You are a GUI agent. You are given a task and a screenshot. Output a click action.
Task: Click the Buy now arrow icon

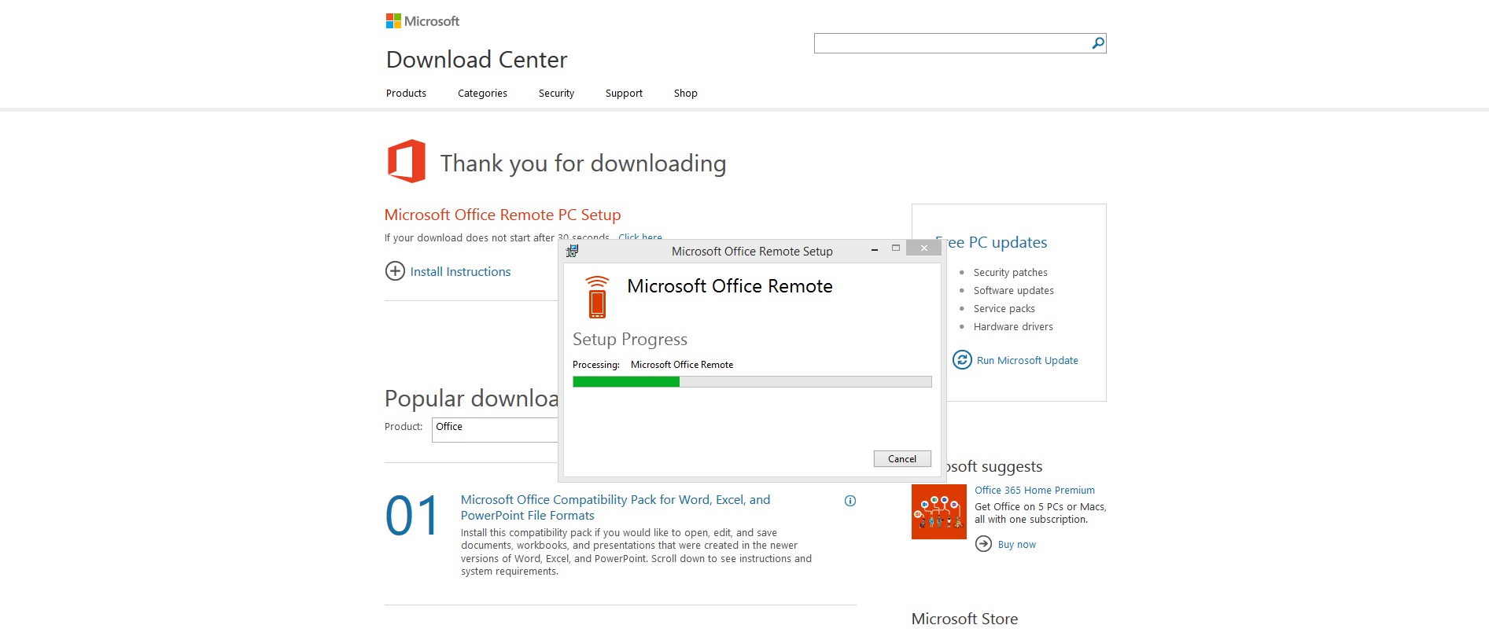(983, 544)
